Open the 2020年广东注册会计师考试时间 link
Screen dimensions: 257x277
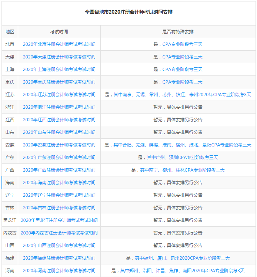coord(59,158)
